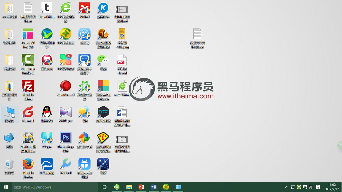Switch the 英 input method indicator
This screenshot has height=192, width=342.
311,187
